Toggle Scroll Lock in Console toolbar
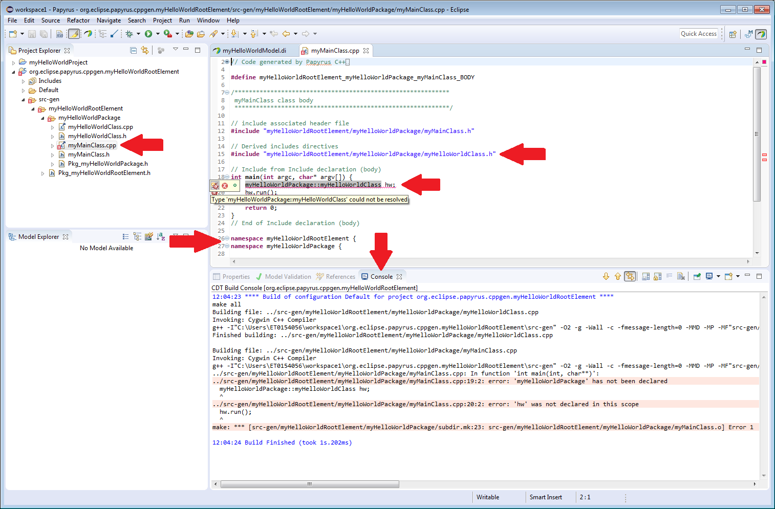The width and height of the screenshot is (775, 509). pyautogui.click(x=658, y=276)
